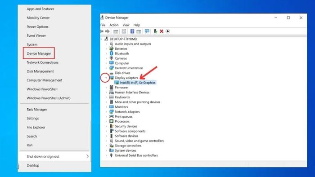Image resolution: width=315 pixels, height=177 pixels.
Task: Scan for hardware changes using the monitor icon
Action: coord(147,31)
